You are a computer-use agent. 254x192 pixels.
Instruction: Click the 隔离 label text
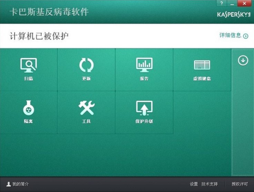[29, 121]
